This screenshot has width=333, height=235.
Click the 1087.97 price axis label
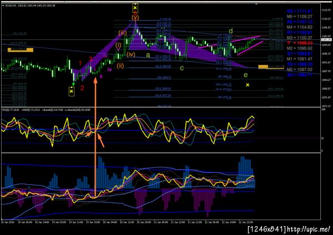coord(327,71)
